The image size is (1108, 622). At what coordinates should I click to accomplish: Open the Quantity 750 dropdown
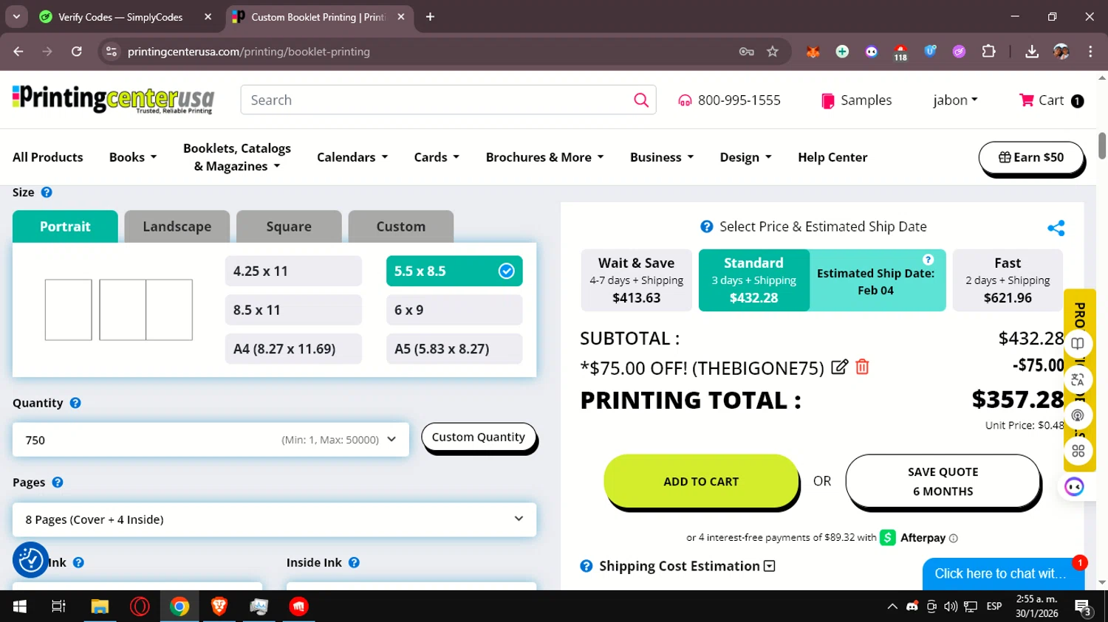pos(211,440)
